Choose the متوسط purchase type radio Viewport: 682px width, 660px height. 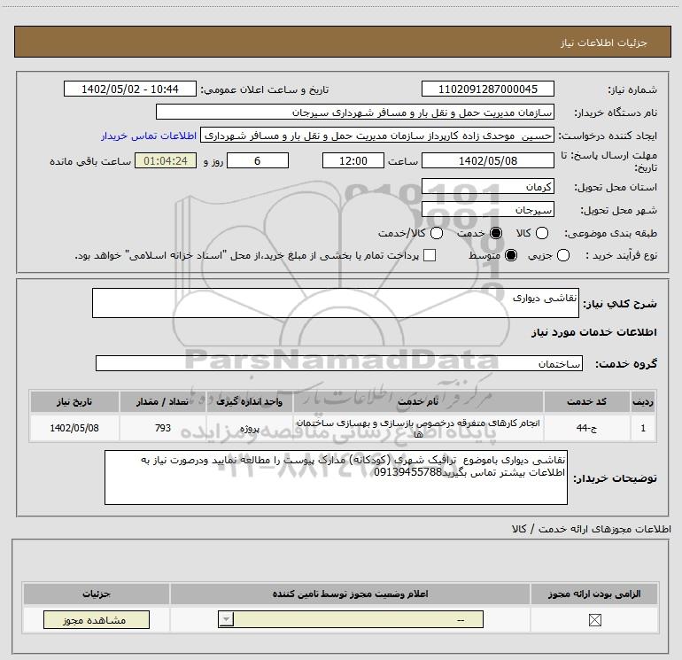(x=511, y=255)
